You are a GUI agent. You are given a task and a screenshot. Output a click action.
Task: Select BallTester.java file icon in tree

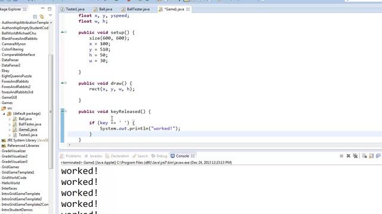tap(15, 124)
